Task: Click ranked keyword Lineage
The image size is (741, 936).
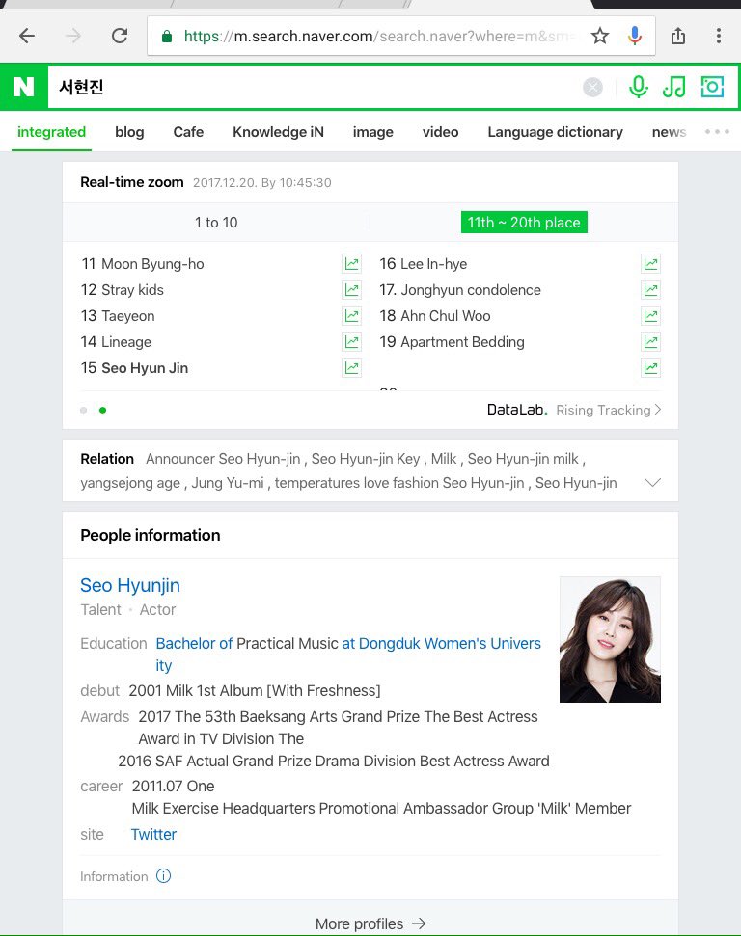Action: pyautogui.click(x=126, y=342)
